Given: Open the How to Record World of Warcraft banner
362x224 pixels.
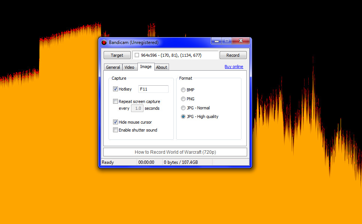Looking at the screenshot, I should tap(175, 152).
